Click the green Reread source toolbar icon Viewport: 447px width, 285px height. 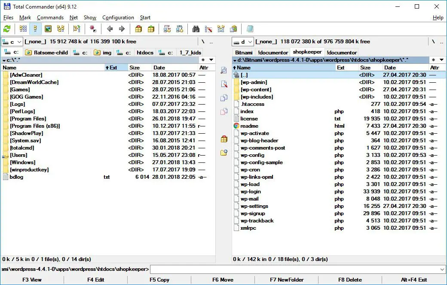coord(7,29)
